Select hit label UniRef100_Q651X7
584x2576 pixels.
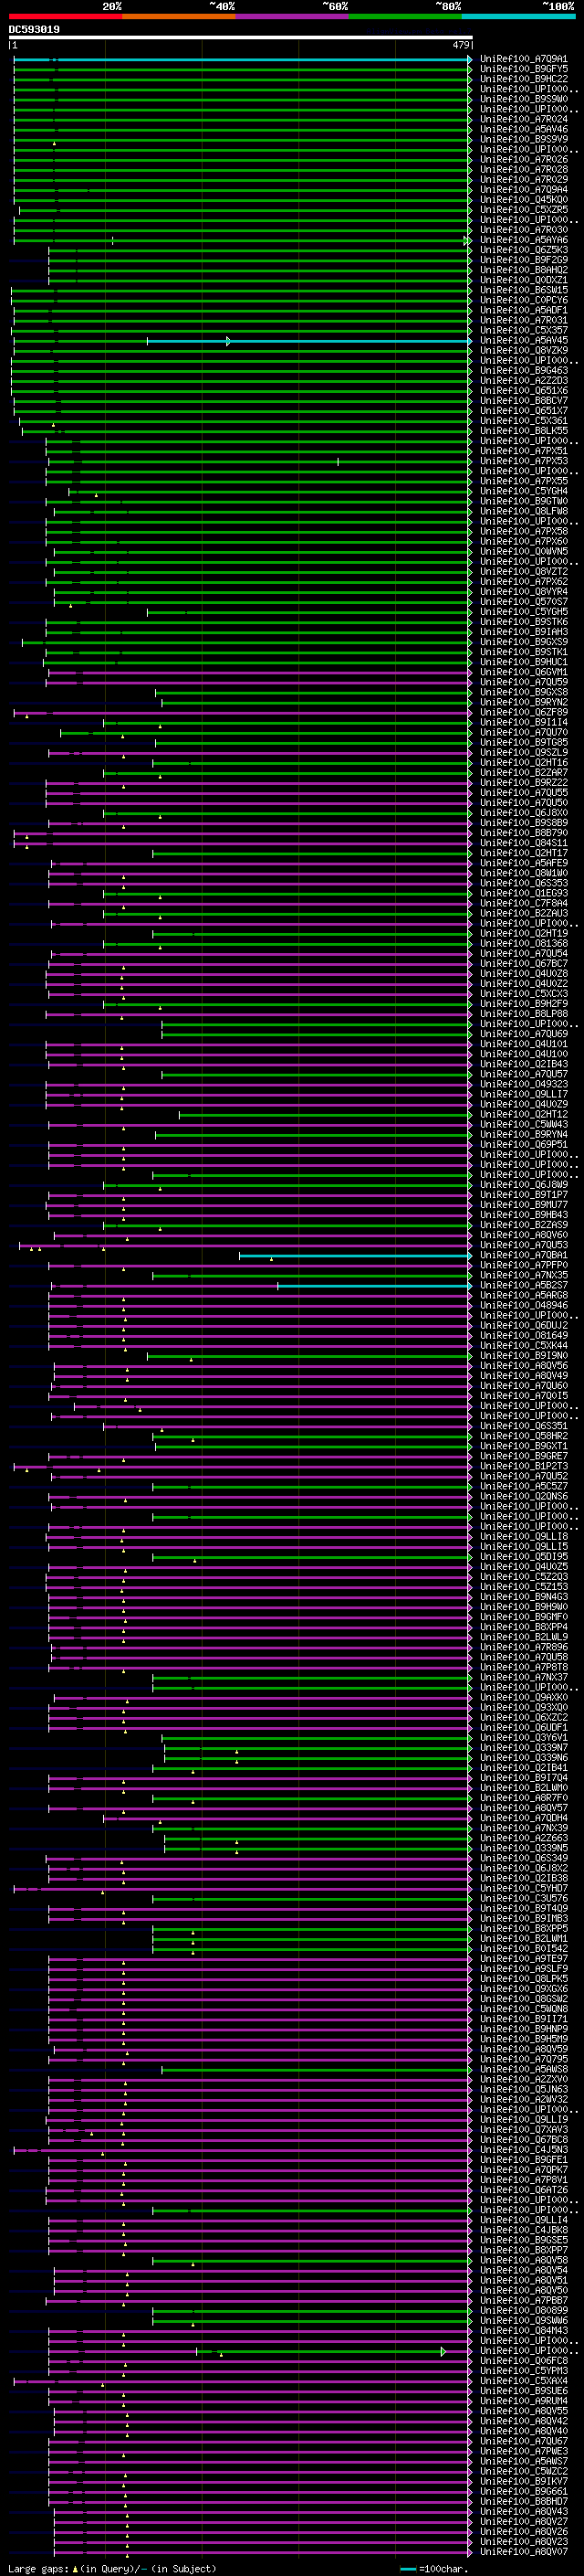click(x=523, y=411)
